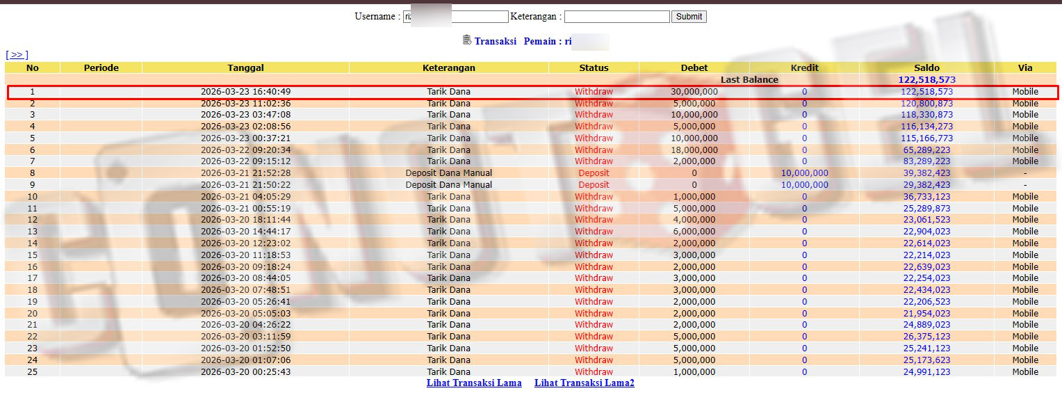
Task: Select date 2026-03-20 11:18:53
Action: [x=245, y=255]
